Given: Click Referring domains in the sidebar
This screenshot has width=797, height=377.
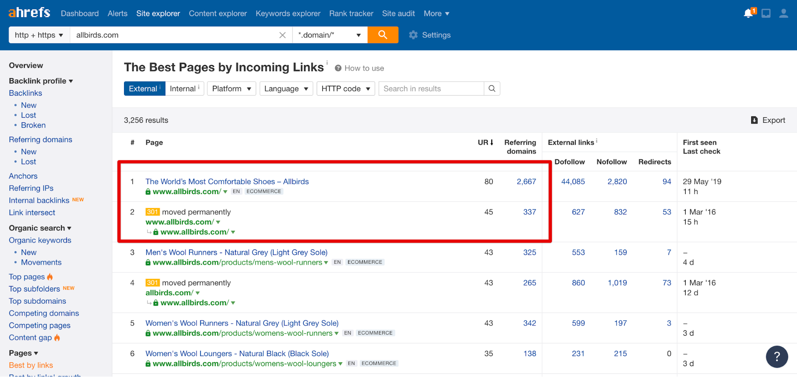Looking at the screenshot, I should tap(41, 139).
